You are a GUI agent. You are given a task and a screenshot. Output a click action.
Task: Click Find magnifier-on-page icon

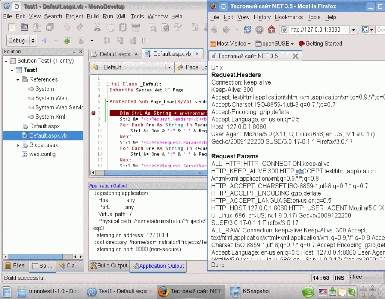pos(152,27)
